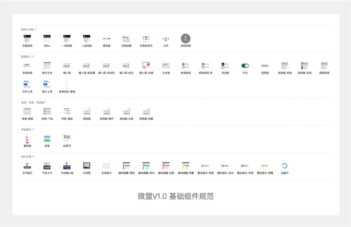This screenshot has height=227, width=351.
Task: Choose the 对话框 dialog icon
Action: [x=87, y=166]
